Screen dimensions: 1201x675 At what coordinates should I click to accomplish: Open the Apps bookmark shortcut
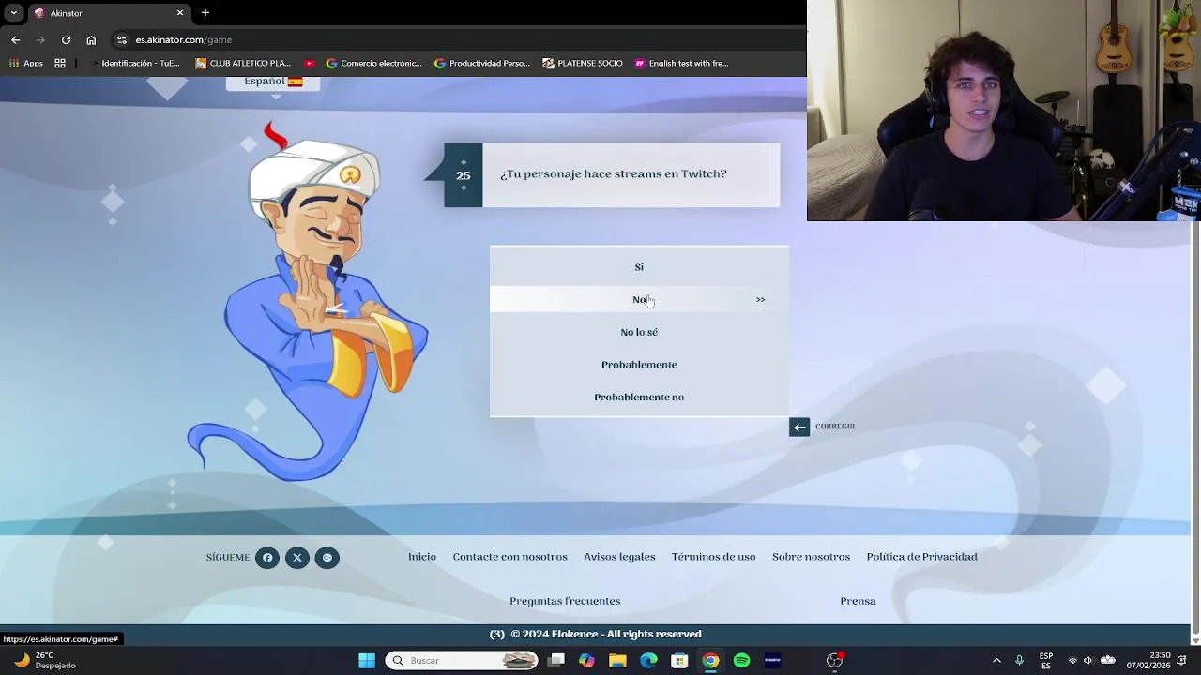[26, 64]
